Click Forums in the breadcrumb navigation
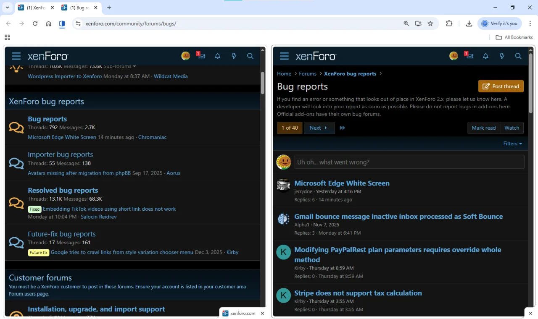Screen dimensions: 538x319 307,74
